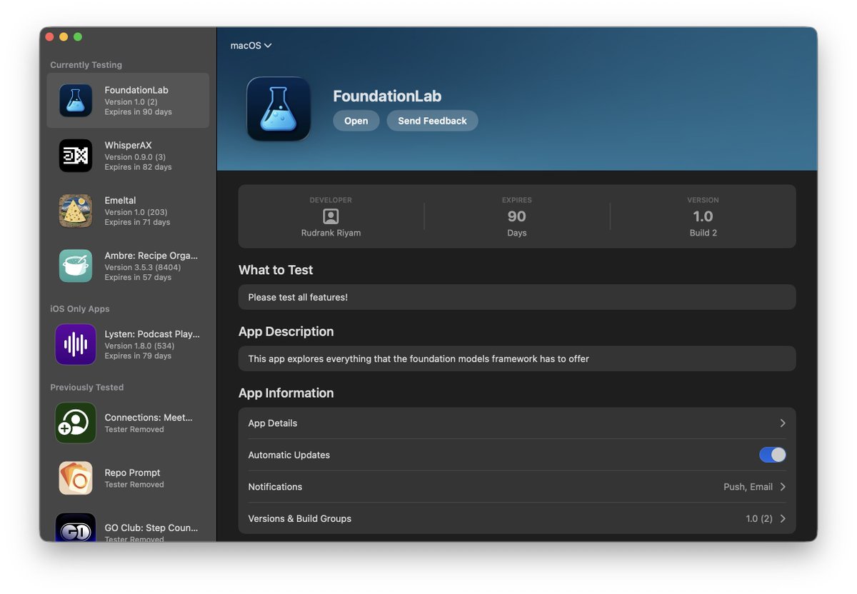Select Connections: Meet entry in Previously Tested
857x594 pixels.
coord(128,423)
